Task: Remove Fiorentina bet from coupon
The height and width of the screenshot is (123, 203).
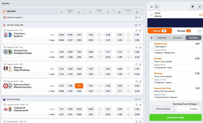Action: (x=152, y=49)
